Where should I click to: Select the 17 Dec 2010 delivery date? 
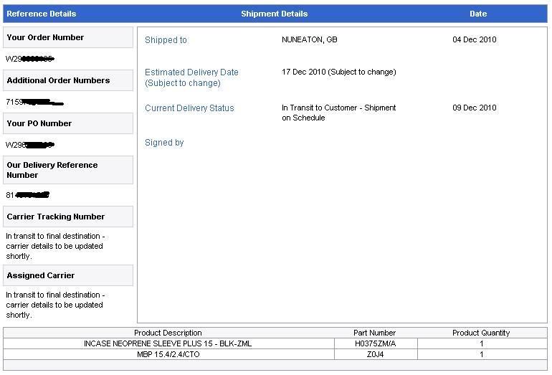(x=338, y=72)
